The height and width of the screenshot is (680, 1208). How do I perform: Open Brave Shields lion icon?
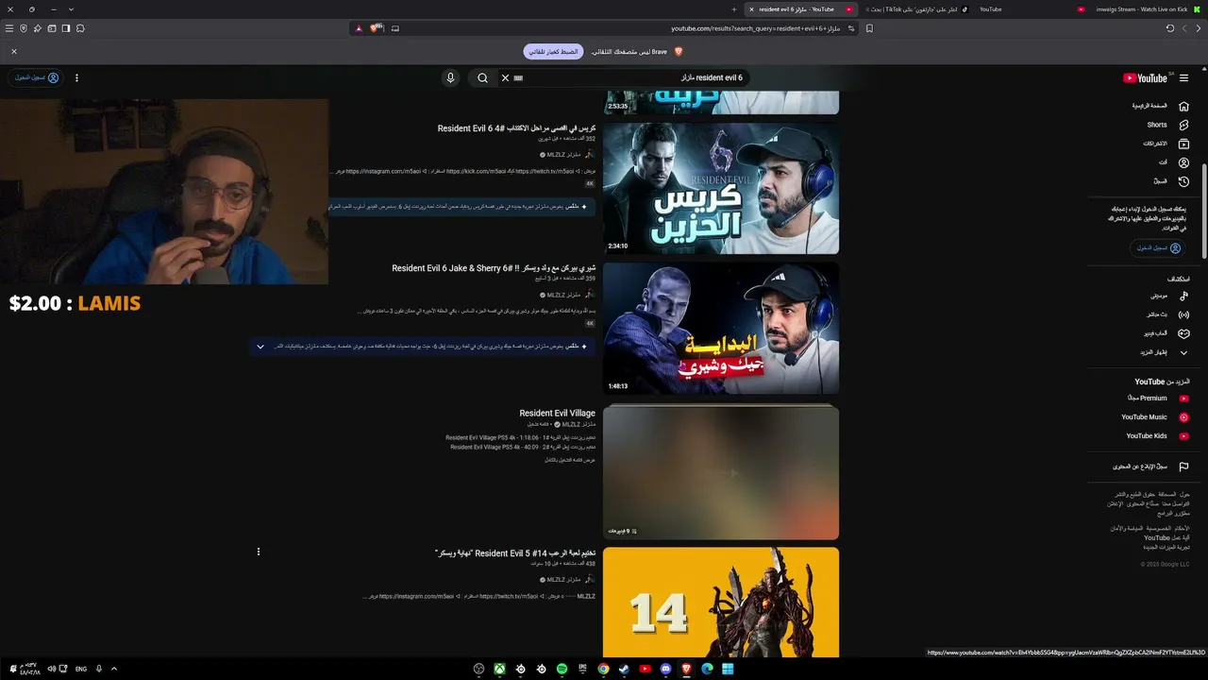click(x=377, y=28)
